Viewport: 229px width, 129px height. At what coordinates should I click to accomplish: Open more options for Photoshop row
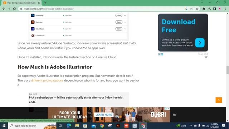125,15
